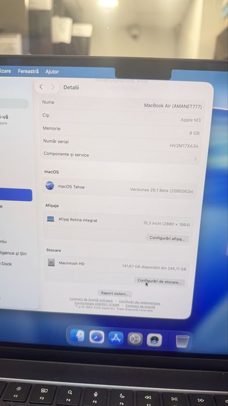Screen dimensions: 228x406
Task: Click the macOS Tahoe logo icon
Action: [50, 186]
